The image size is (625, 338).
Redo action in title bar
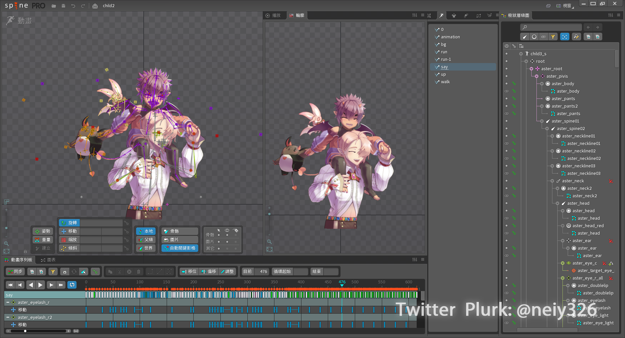coord(83,6)
